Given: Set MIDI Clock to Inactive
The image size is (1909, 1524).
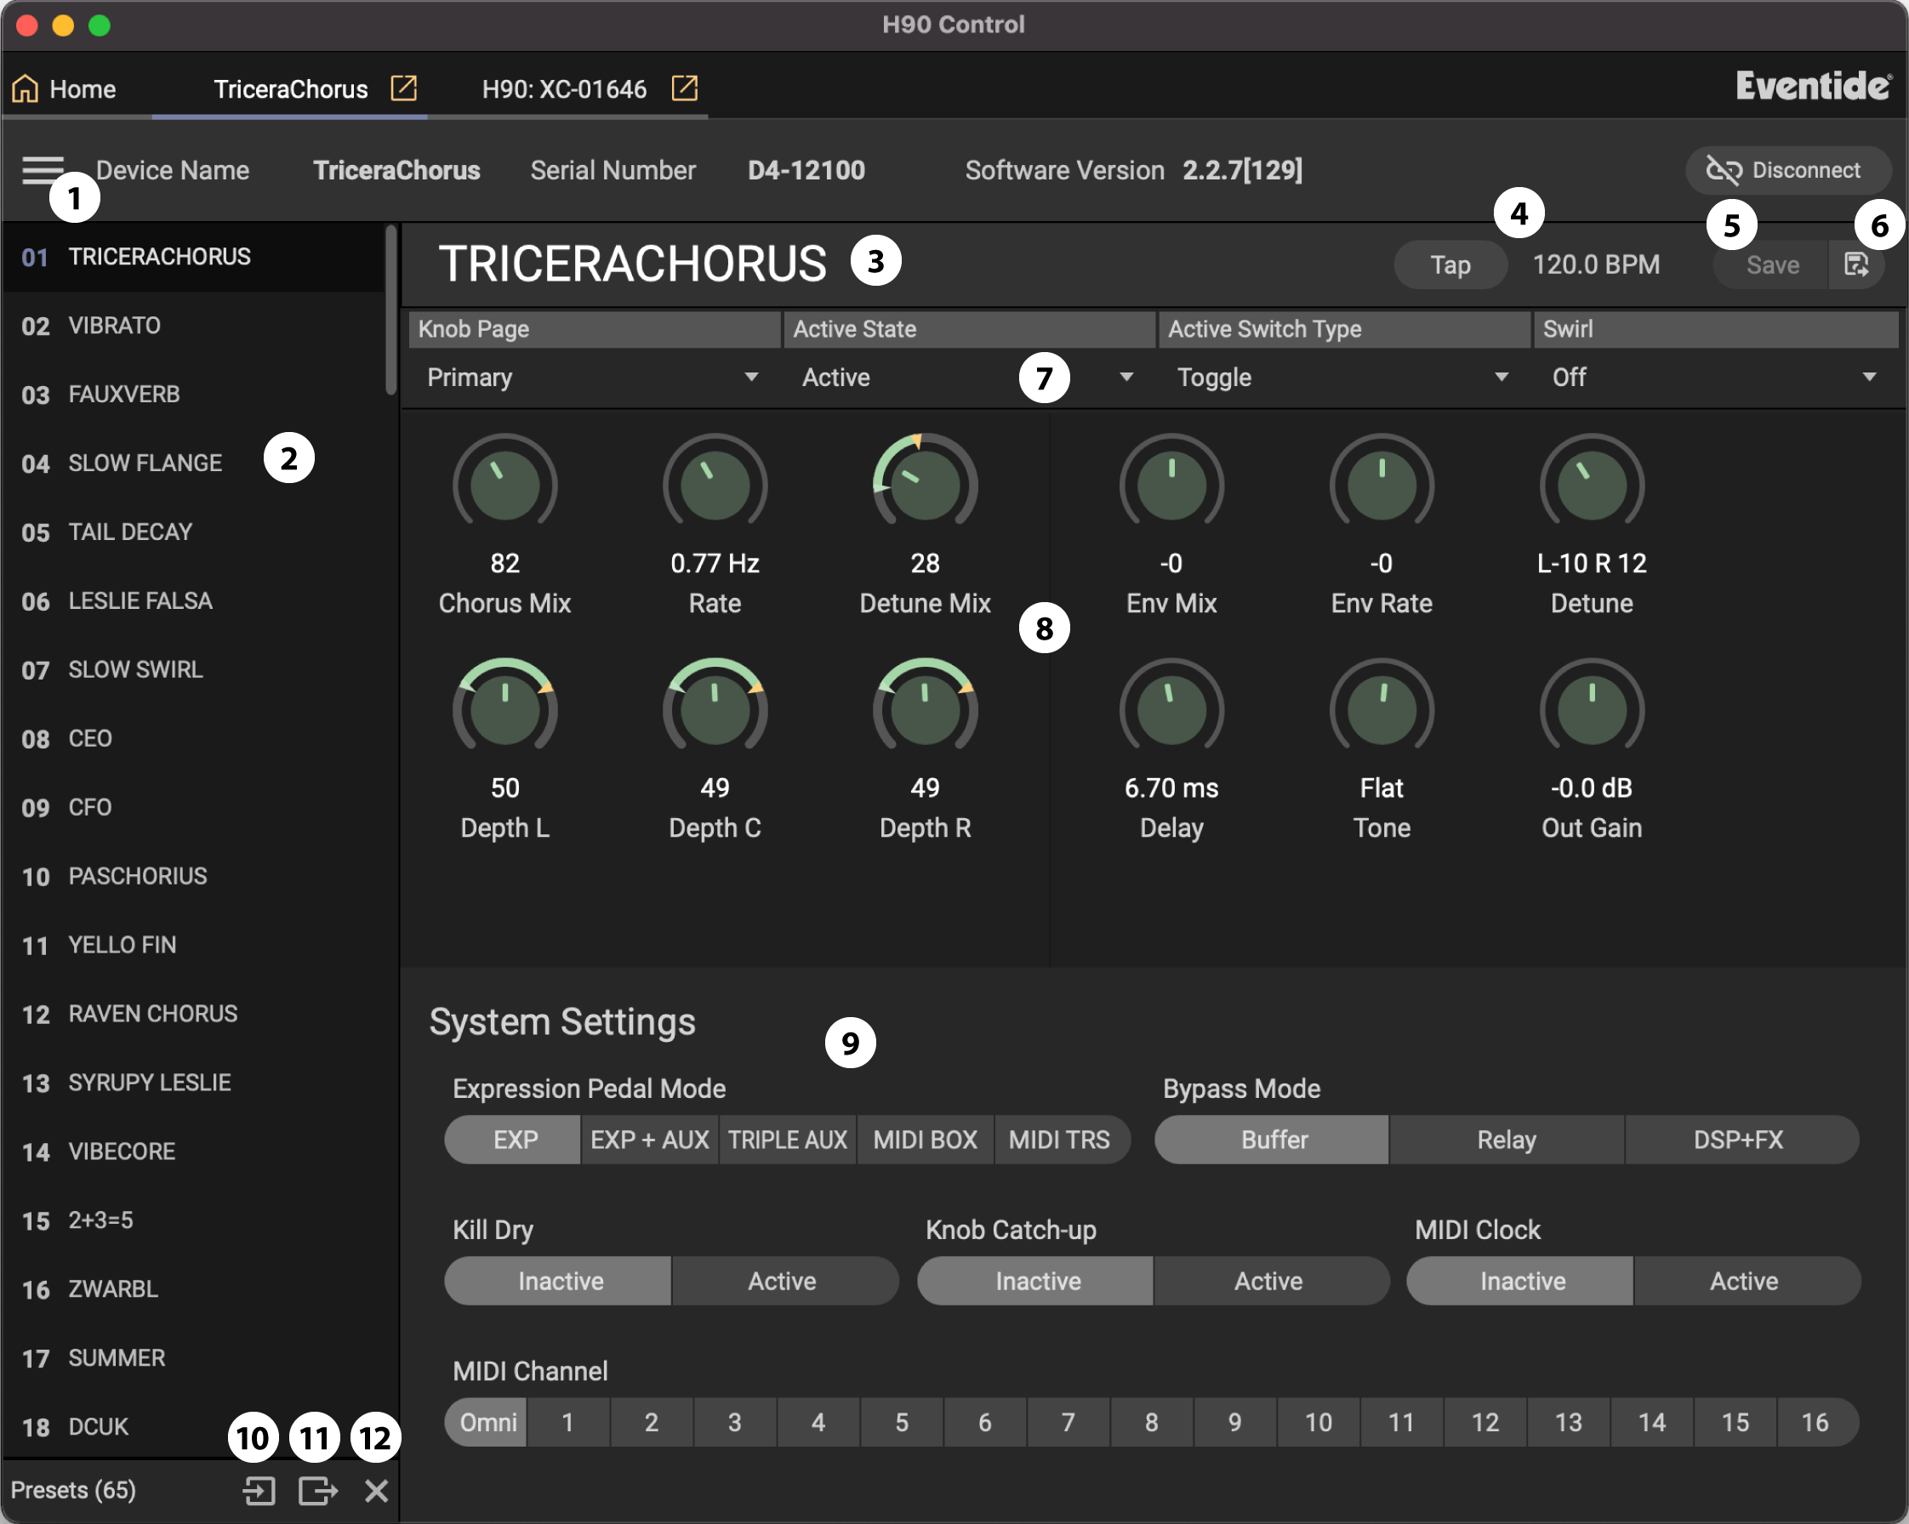Looking at the screenshot, I should (1521, 1282).
